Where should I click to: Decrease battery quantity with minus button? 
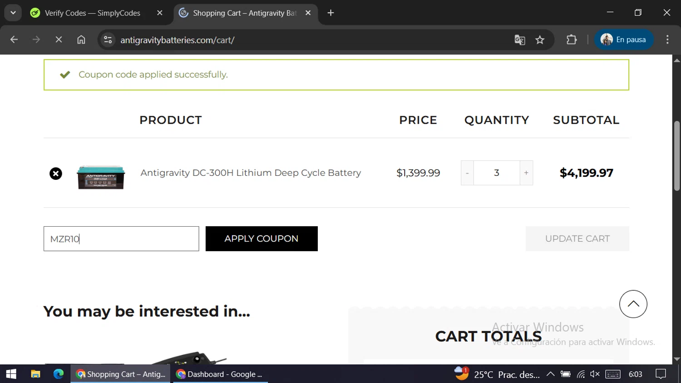coord(467,173)
